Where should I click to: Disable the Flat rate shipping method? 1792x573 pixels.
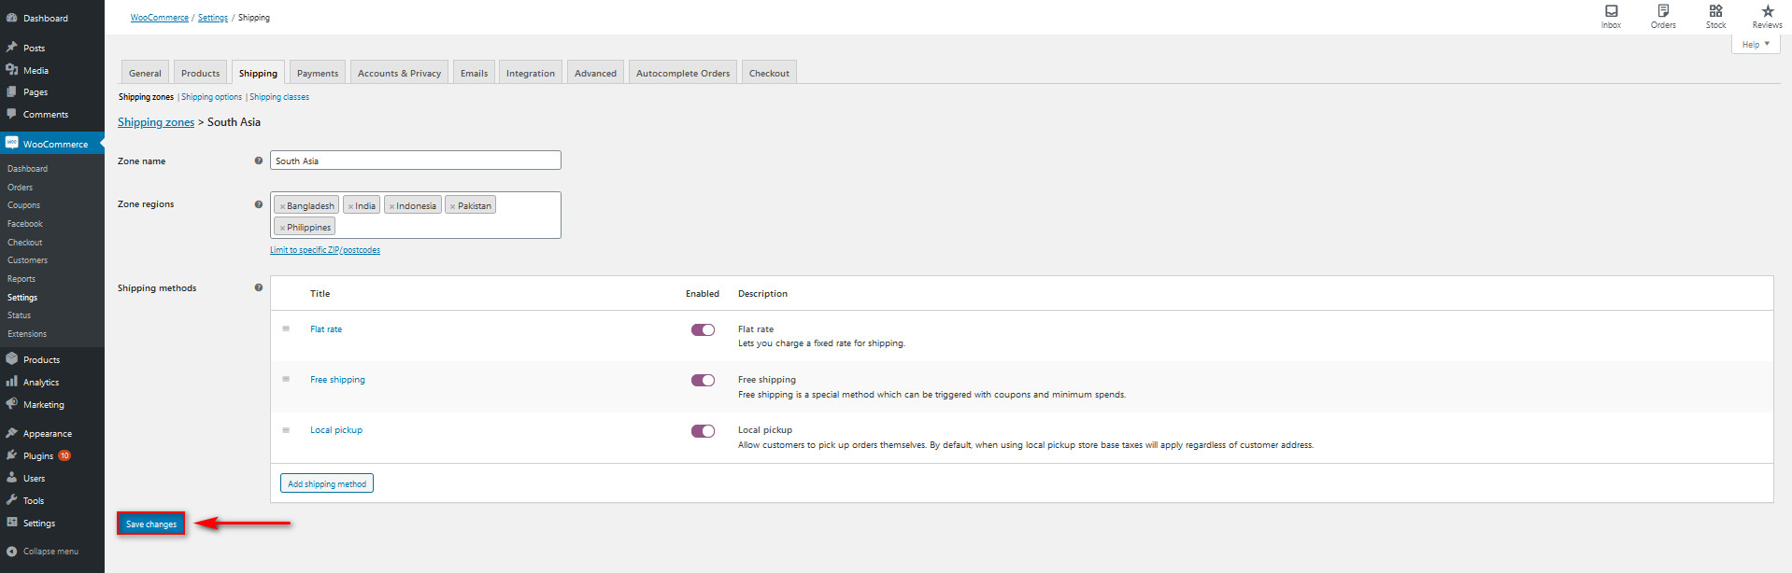click(703, 329)
